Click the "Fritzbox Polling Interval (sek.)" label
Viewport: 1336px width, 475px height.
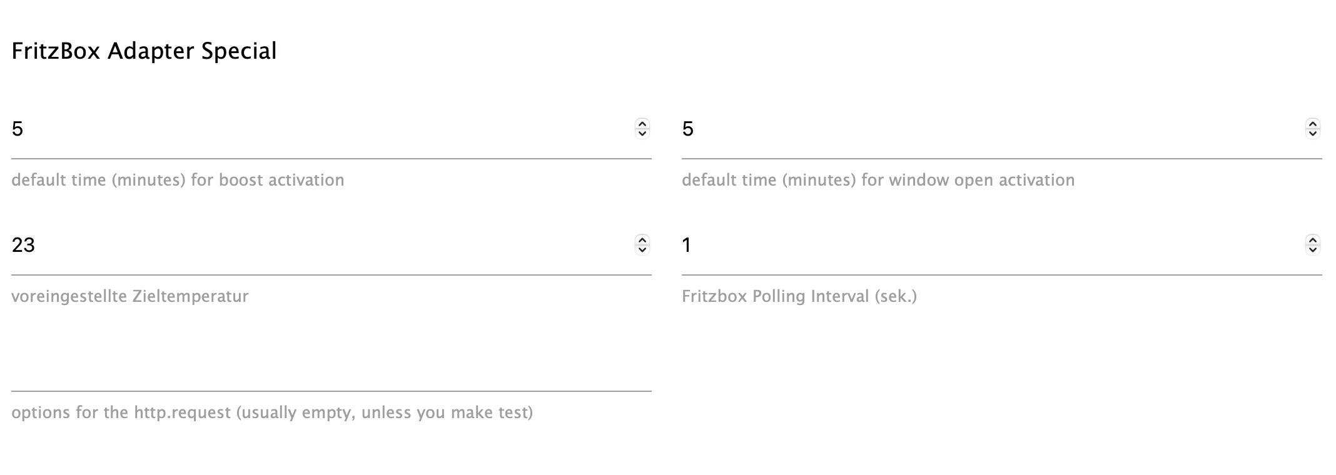pyautogui.click(x=799, y=296)
